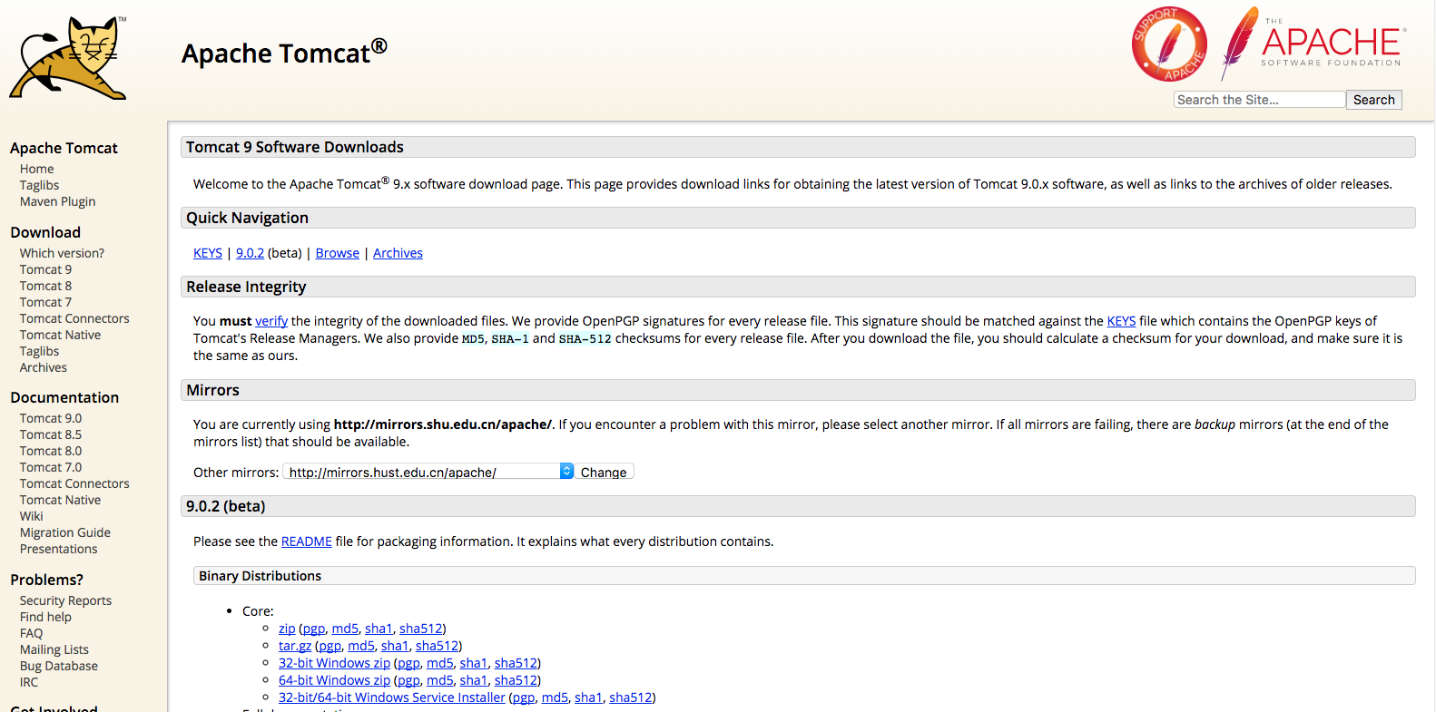Open Tomcat Native under Download

coord(60,335)
